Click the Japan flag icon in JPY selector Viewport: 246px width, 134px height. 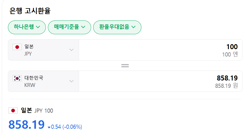pos(17,47)
